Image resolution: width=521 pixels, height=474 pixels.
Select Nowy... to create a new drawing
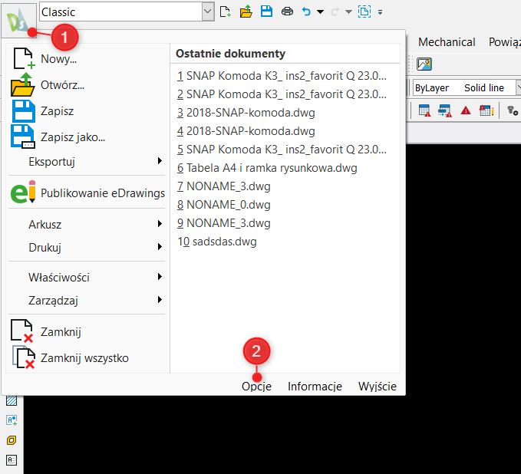[87, 59]
